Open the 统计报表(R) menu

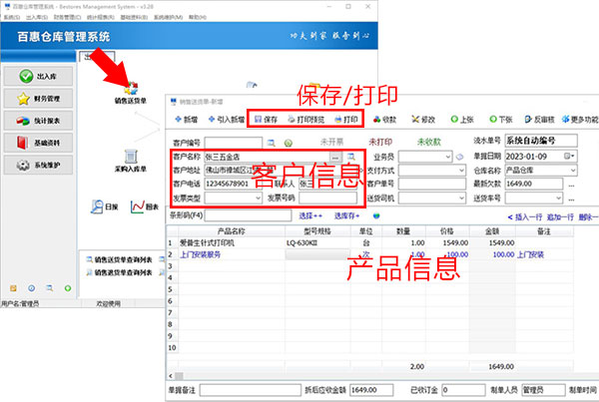coord(101,17)
